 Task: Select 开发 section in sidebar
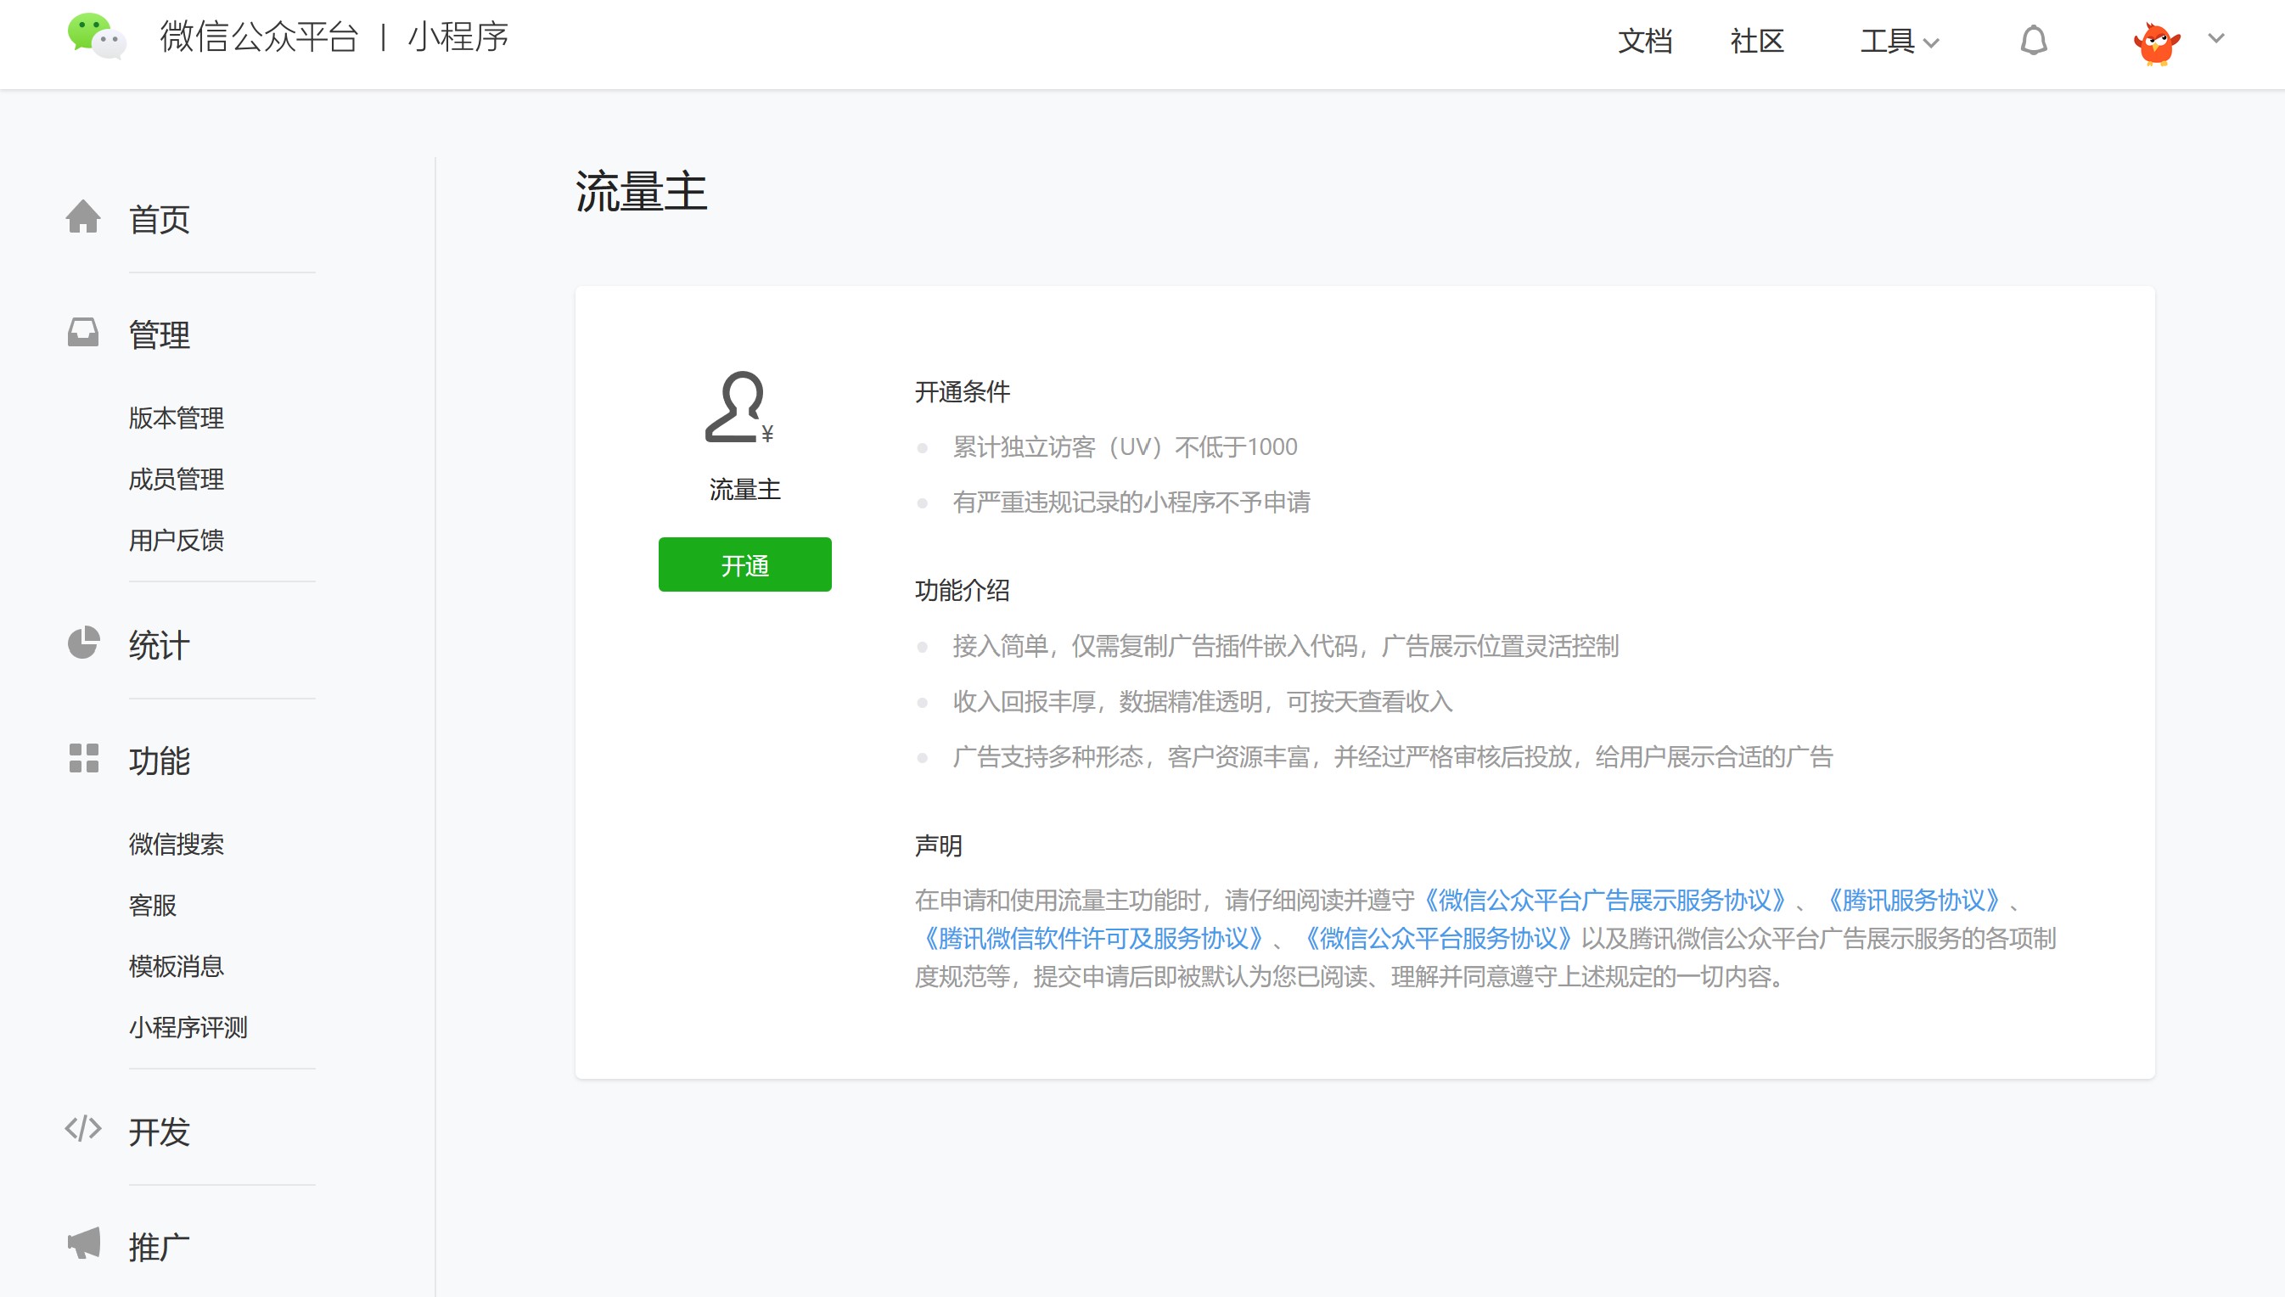pos(160,1132)
